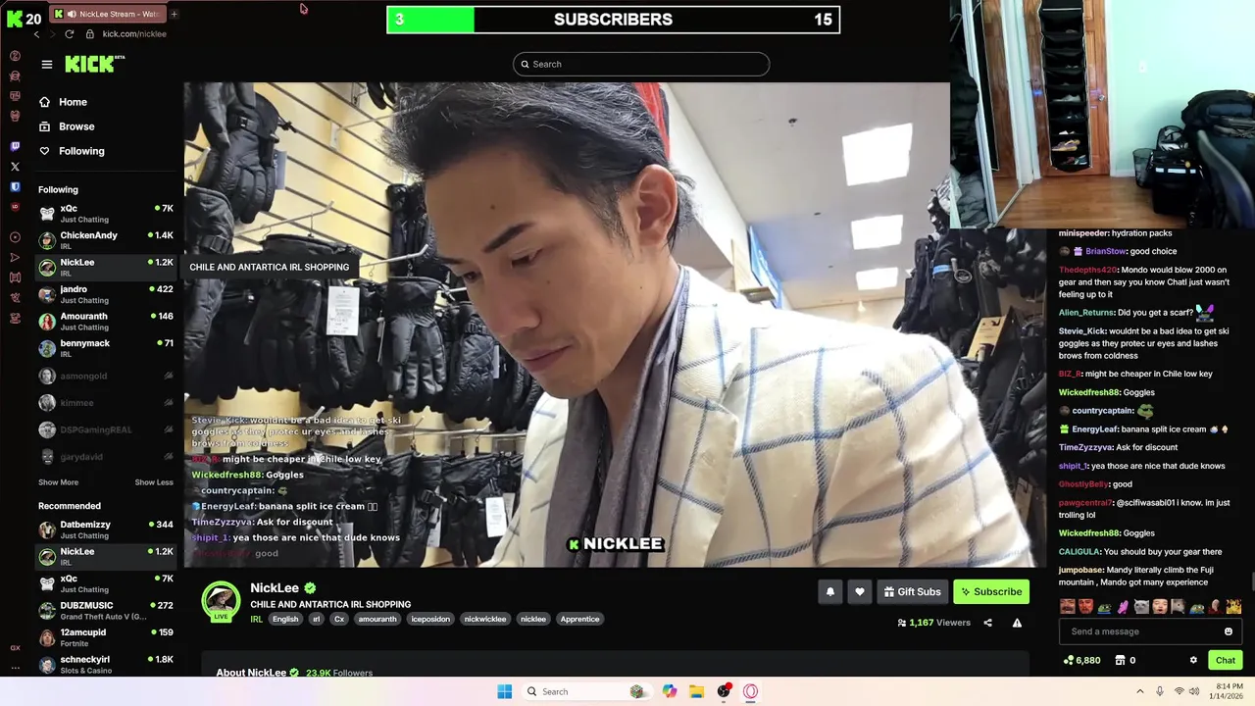Select offline channel kimmee

(106, 403)
